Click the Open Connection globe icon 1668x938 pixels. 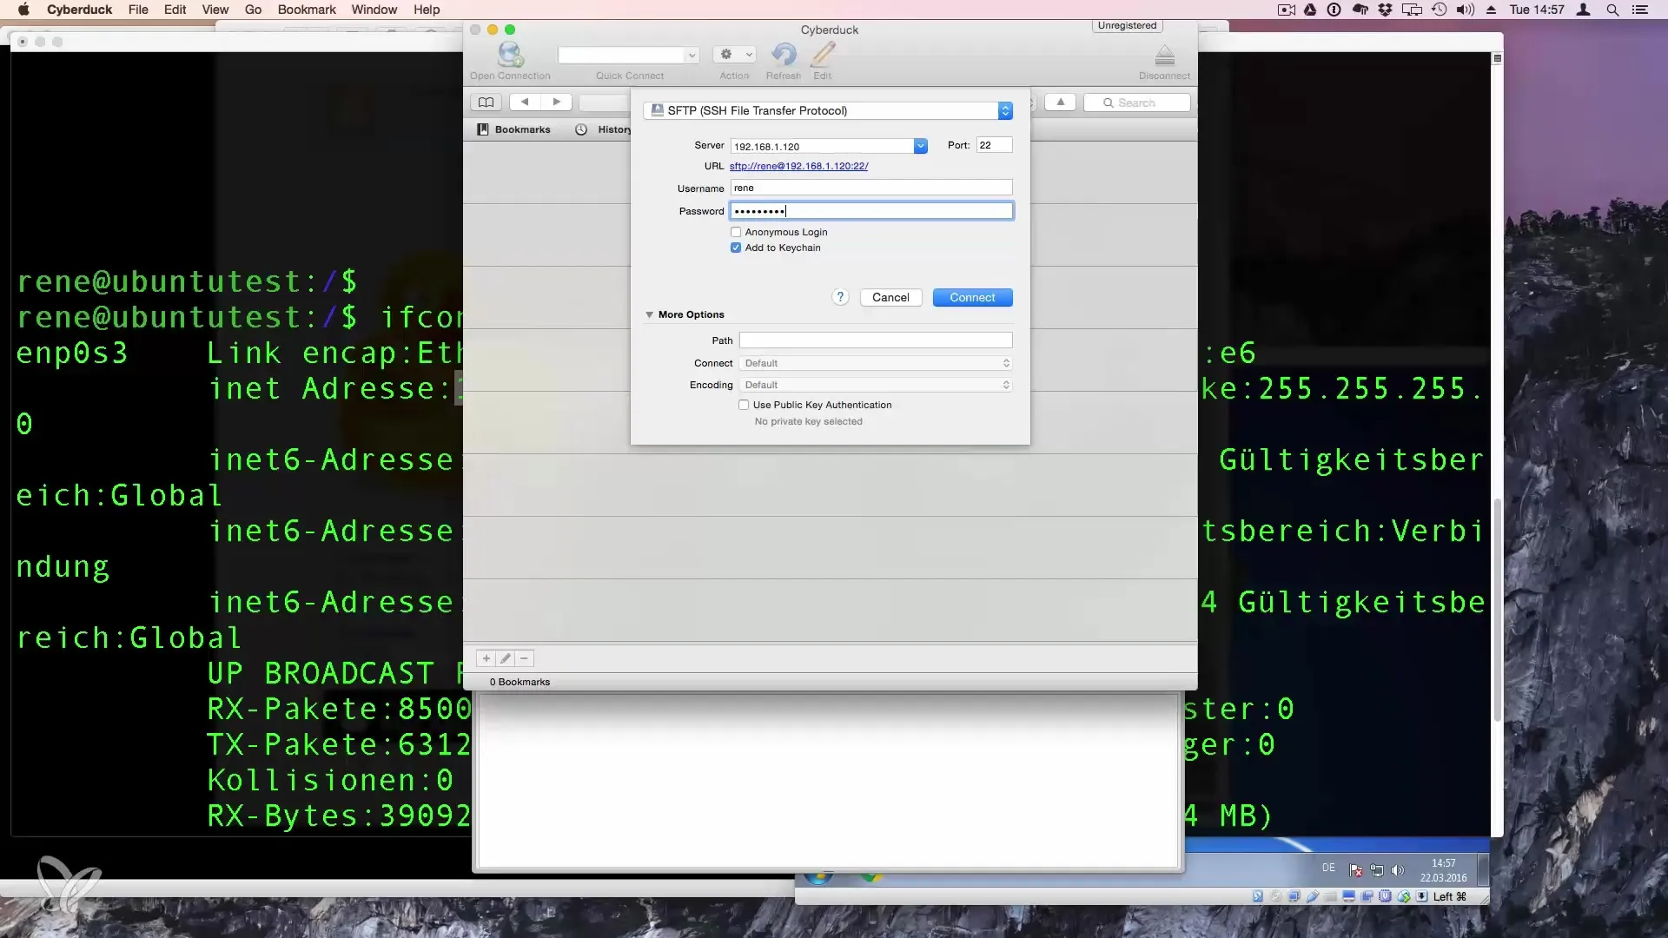(510, 54)
